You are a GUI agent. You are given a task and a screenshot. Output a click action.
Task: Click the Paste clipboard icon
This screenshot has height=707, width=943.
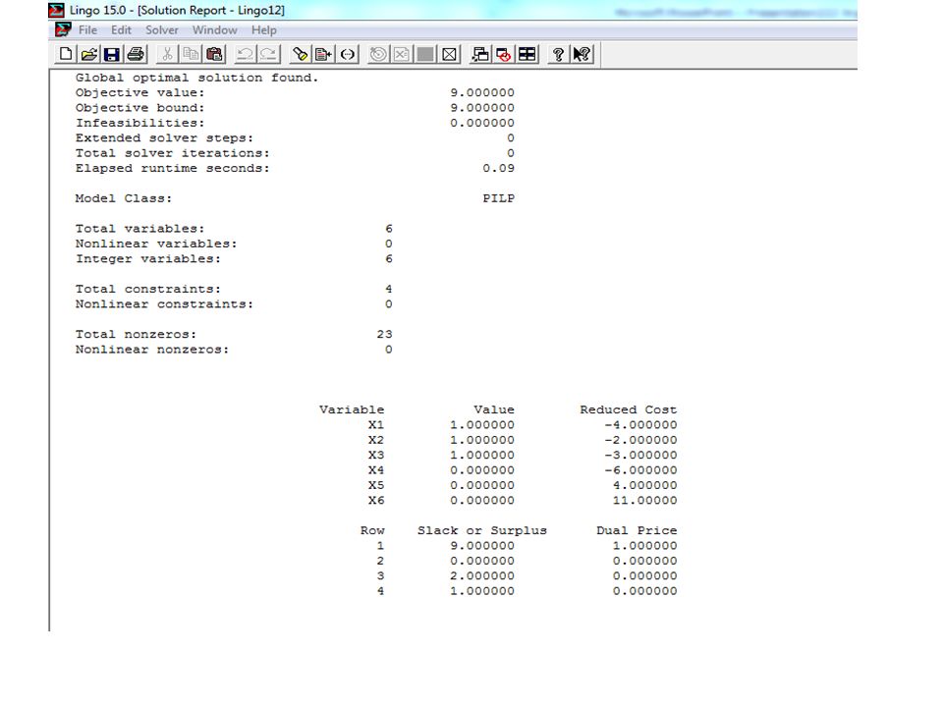(x=214, y=55)
